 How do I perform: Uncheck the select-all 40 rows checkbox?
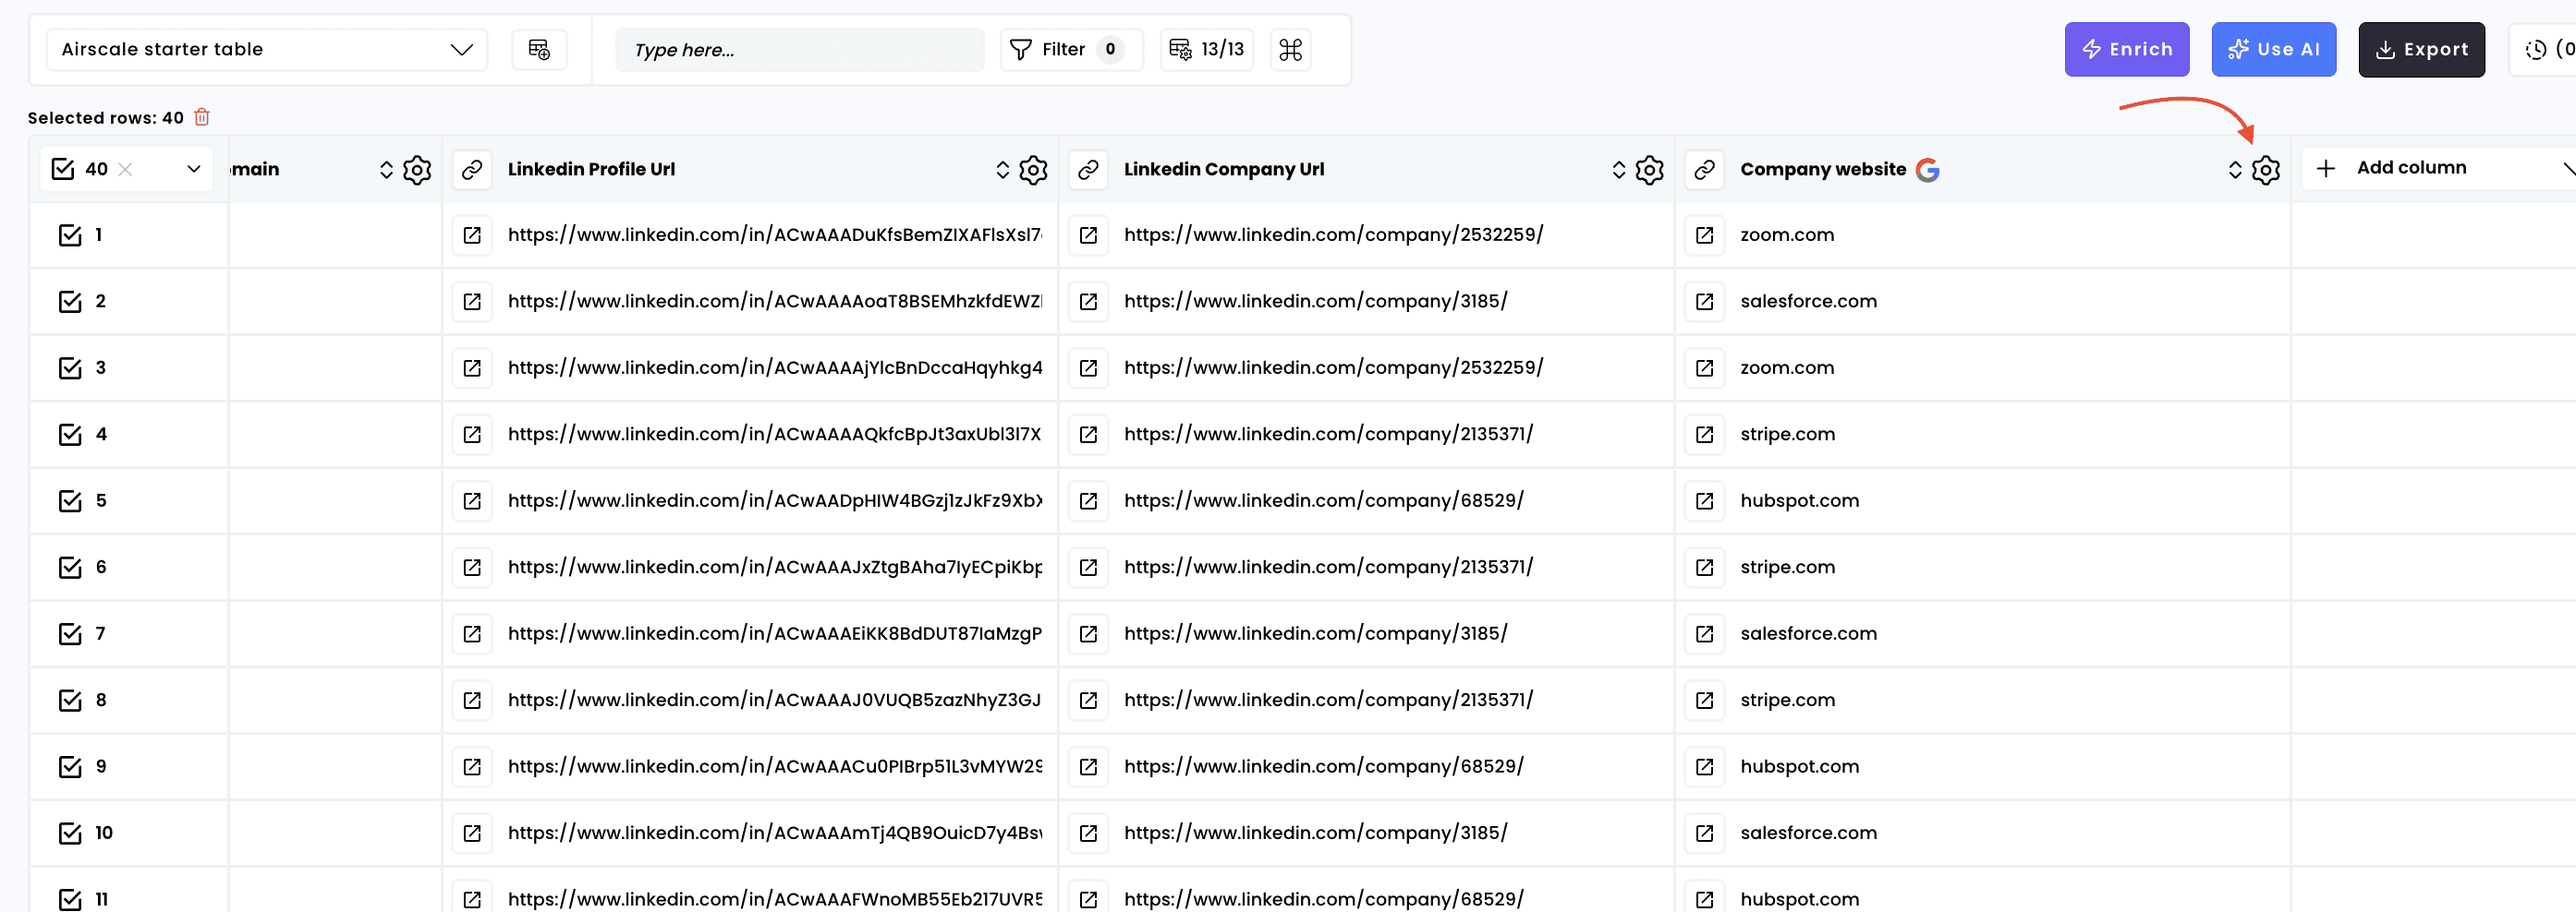[63, 169]
